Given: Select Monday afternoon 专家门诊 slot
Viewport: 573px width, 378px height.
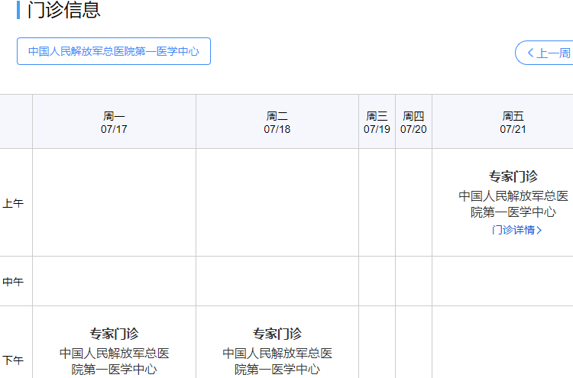Looking at the screenshot, I should pos(114,334).
